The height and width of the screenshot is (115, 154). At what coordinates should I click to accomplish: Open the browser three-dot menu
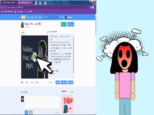95,7
